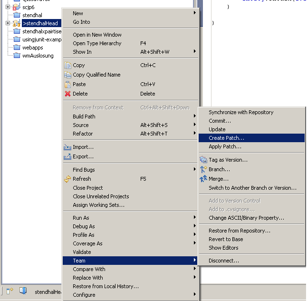Image resolution: width=307 pixels, height=301 pixels.
Task: Click Commit... in the Team submenu
Action: pos(220,121)
